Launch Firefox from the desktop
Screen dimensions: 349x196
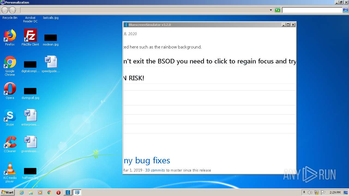(10, 38)
